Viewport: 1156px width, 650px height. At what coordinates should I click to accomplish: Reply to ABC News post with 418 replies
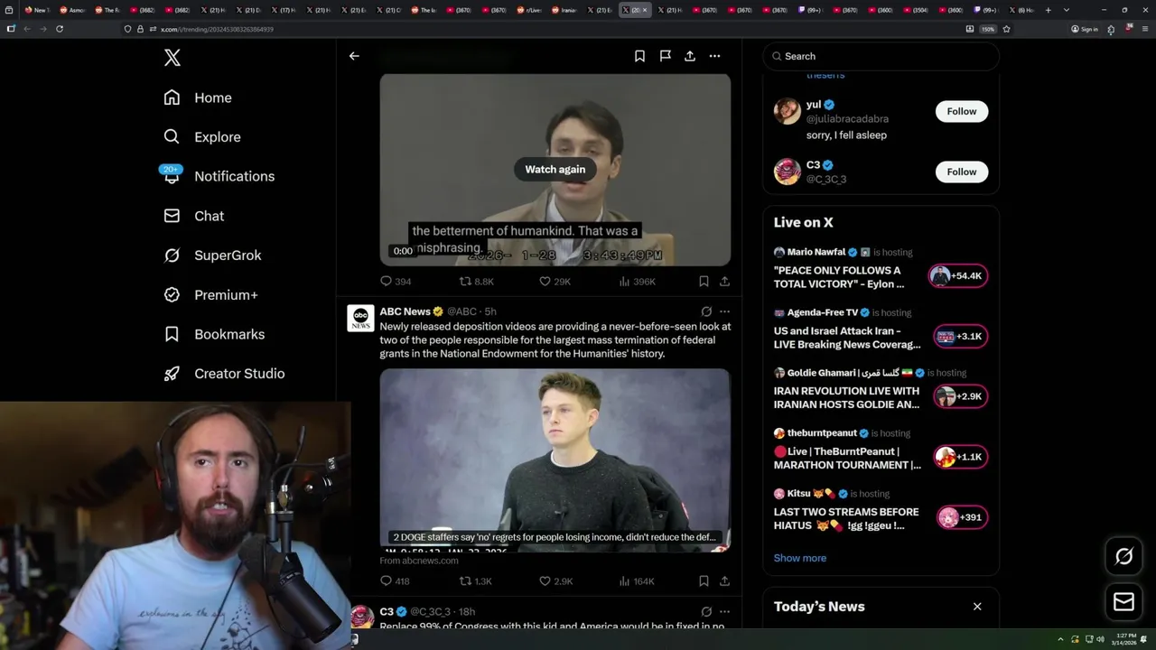tap(395, 581)
